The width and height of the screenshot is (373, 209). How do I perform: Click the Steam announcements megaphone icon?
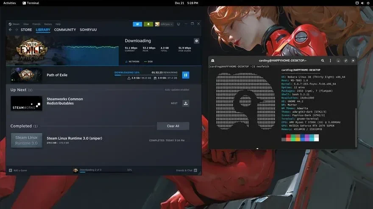137,24
